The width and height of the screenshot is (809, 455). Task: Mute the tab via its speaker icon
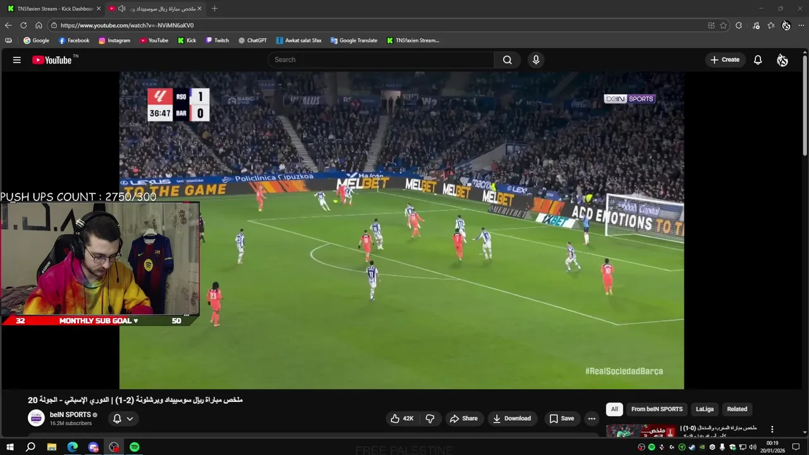121,8
